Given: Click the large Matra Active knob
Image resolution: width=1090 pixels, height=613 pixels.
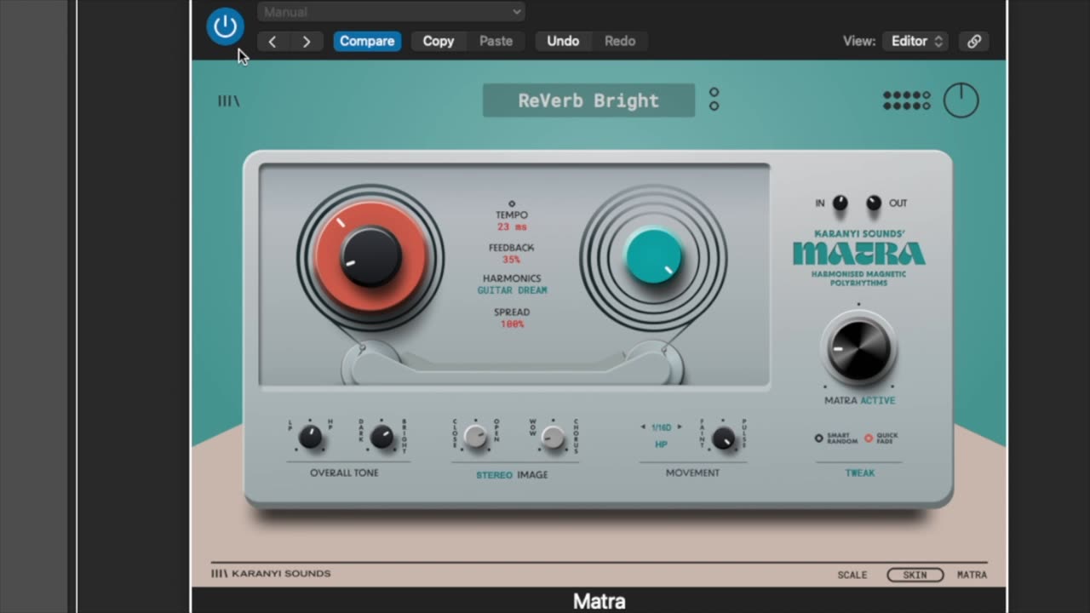Looking at the screenshot, I should pos(859,348).
